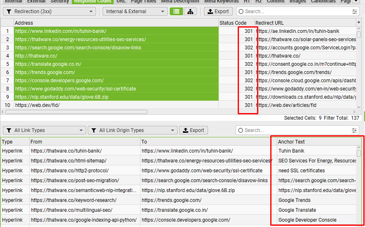Switch to the Meta Keywords tab
Viewport: 365px width, 227px height.
(x=221, y=1)
